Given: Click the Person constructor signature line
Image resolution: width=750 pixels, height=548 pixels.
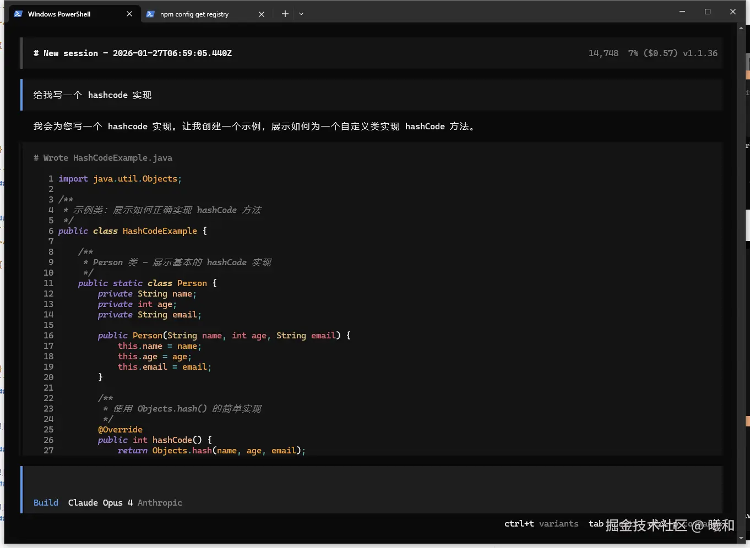Looking at the screenshot, I should 224,336.
